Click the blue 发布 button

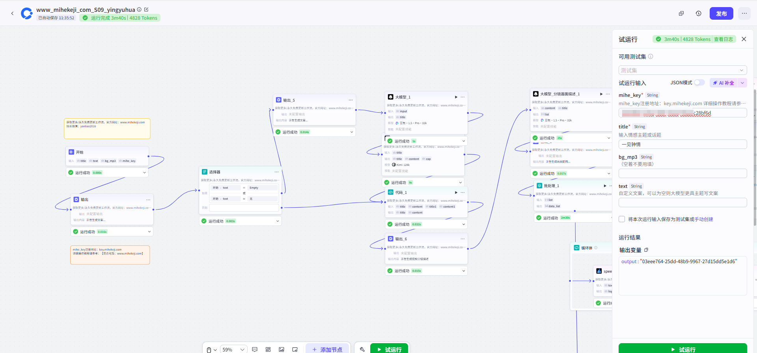(721, 13)
